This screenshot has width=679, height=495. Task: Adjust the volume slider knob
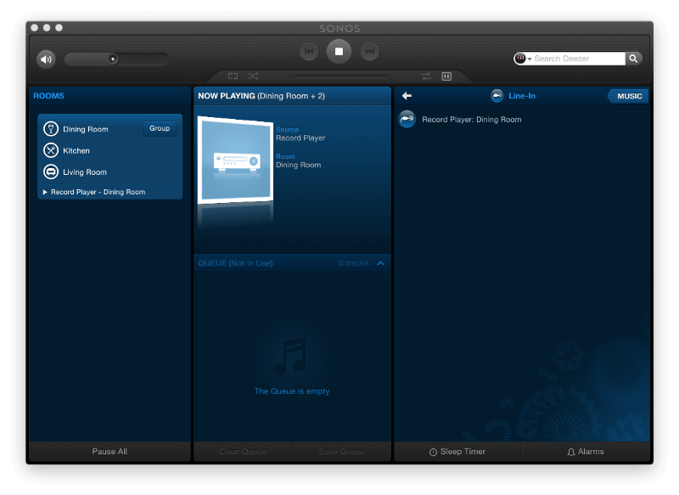[x=113, y=59]
